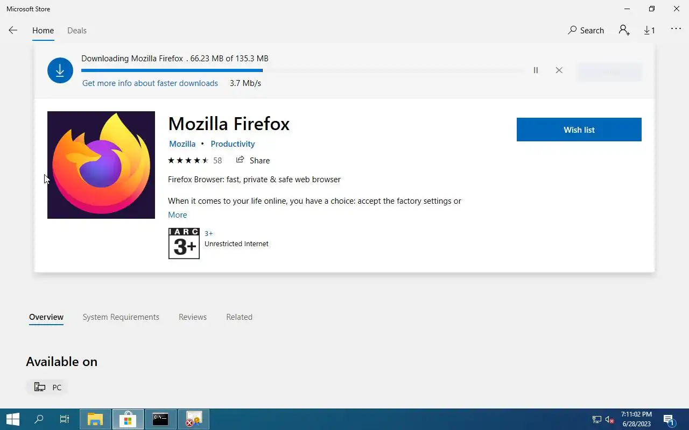Cancel the Firefox download
This screenshot has height=430, width=689.
click(x=559, y=70)
